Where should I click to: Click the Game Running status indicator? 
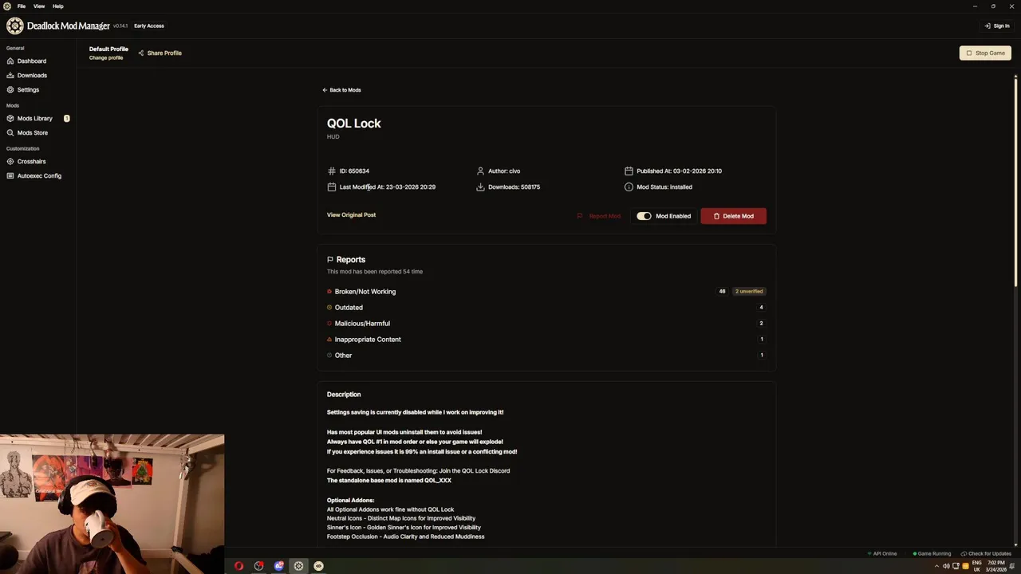point(932,553)
